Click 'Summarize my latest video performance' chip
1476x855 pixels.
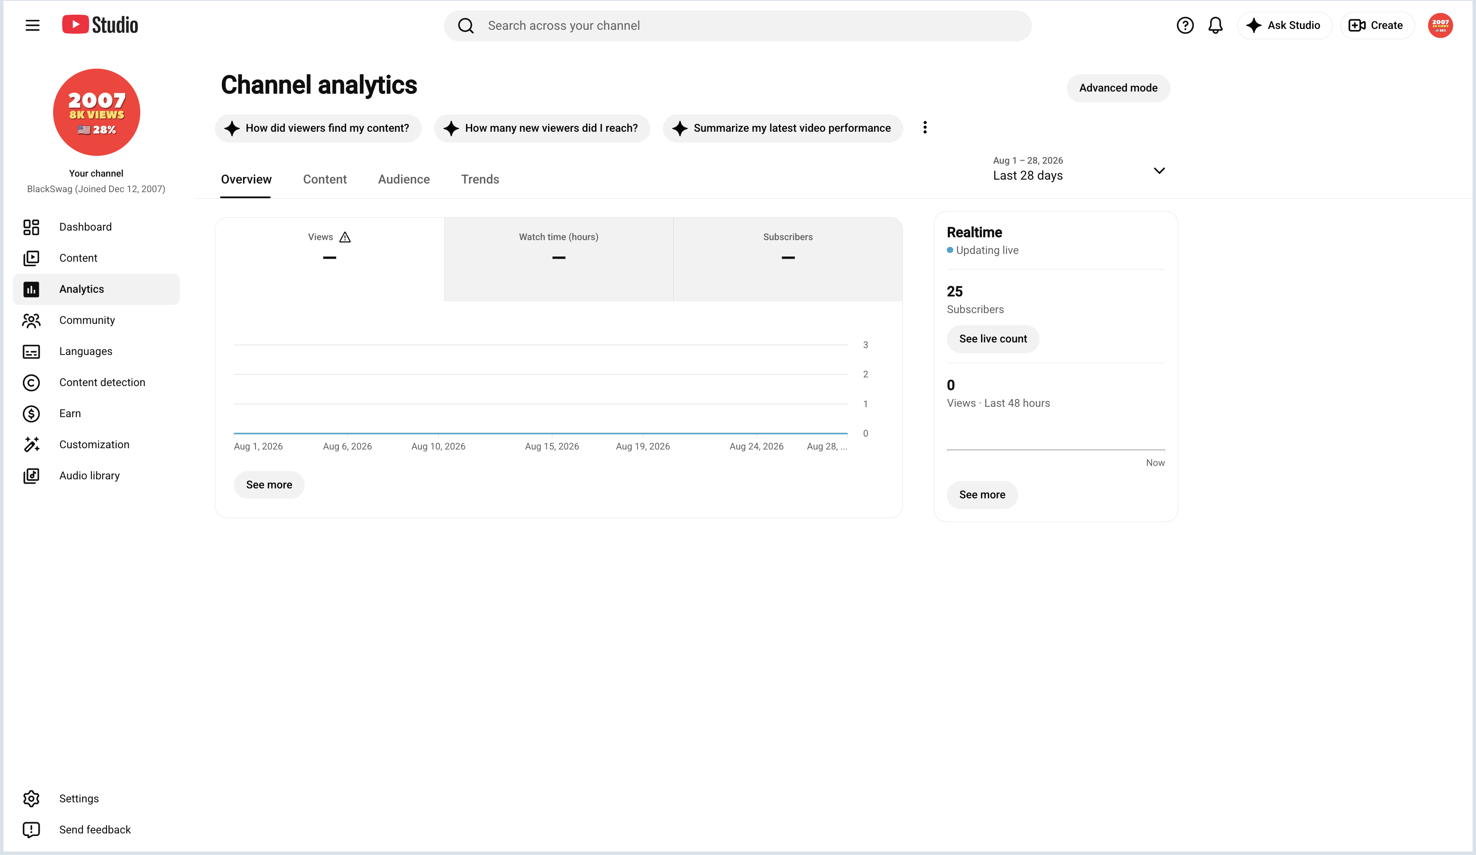(782, 128)
